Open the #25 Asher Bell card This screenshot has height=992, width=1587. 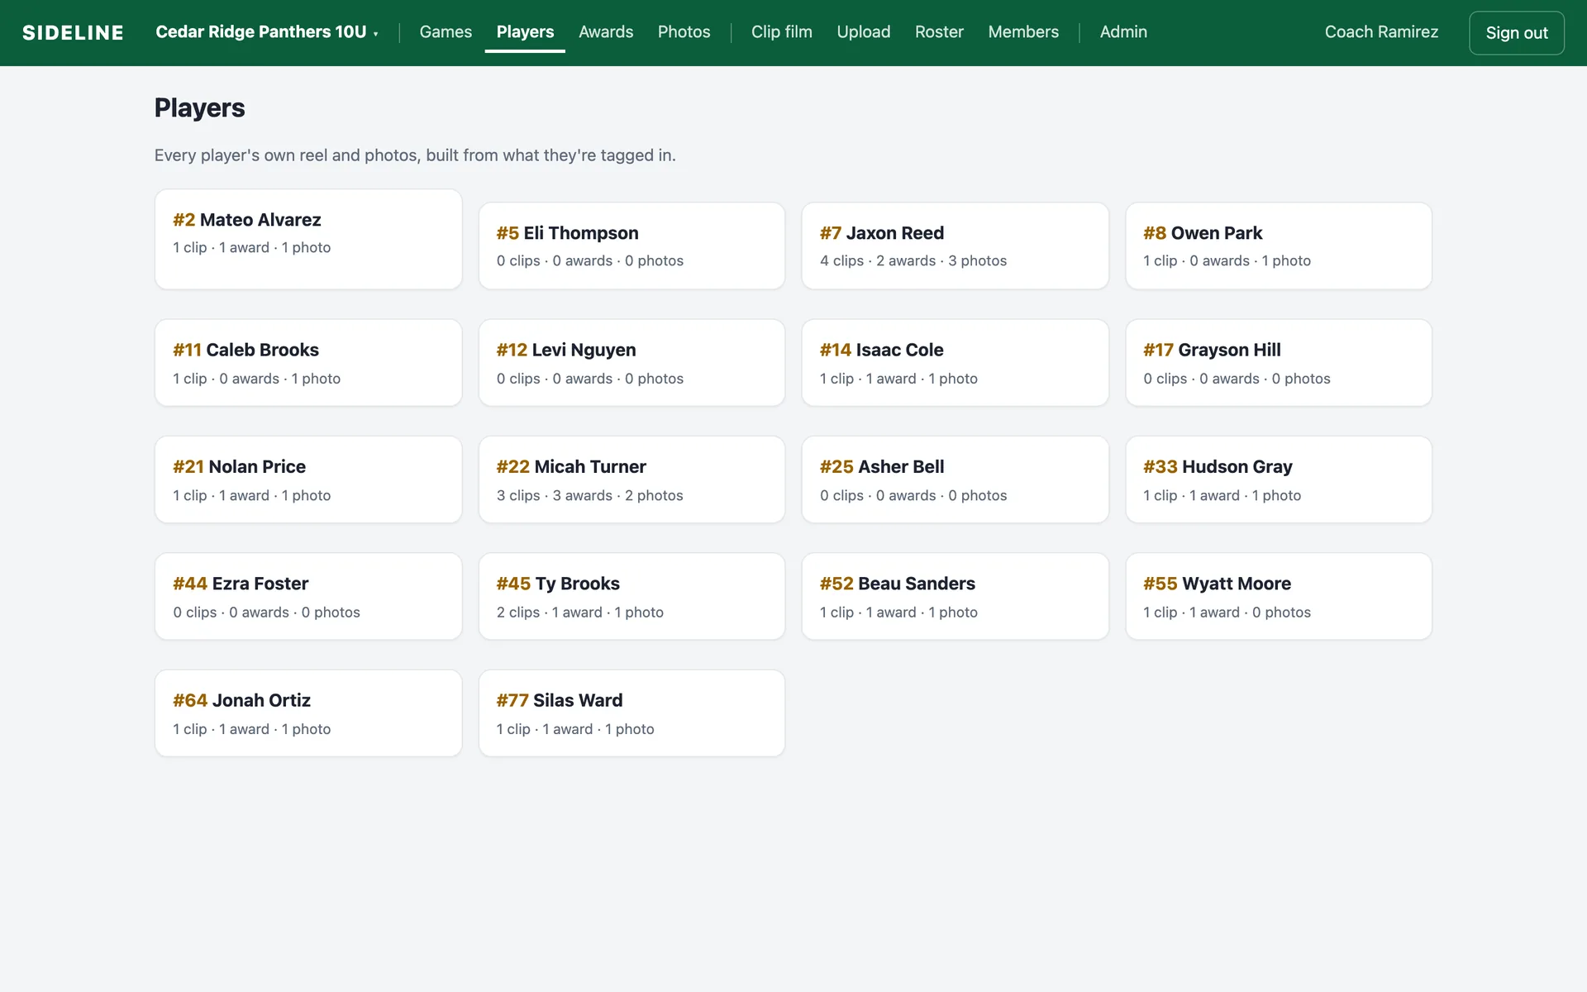click(955, 479)
